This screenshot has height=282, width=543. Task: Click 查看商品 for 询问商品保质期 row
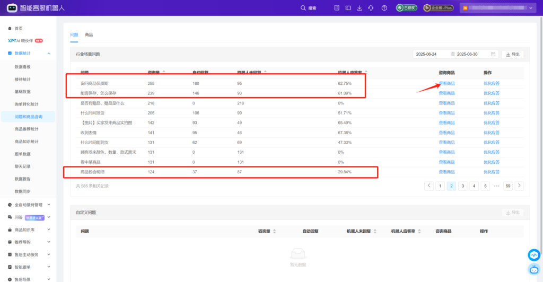[446, 84]
